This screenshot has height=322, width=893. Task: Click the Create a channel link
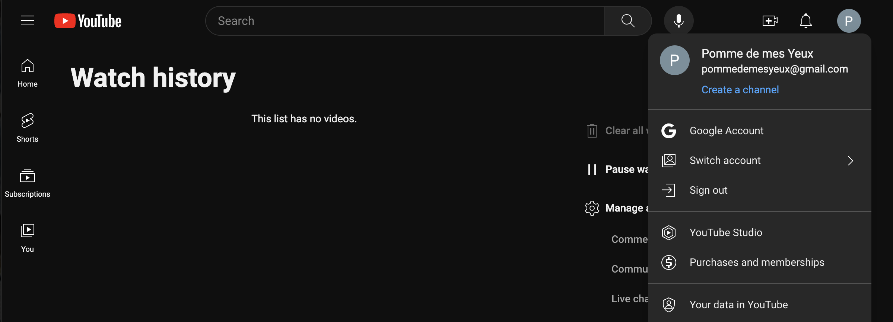[x=740, y=90]
